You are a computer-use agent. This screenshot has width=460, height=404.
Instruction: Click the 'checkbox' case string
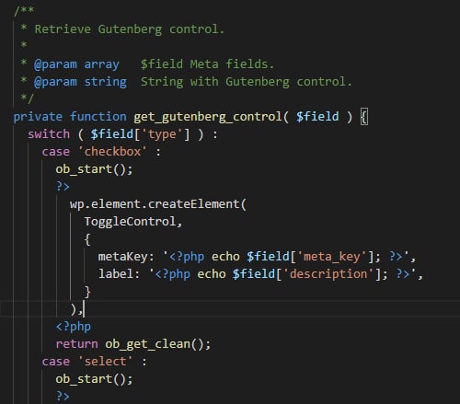112,152
